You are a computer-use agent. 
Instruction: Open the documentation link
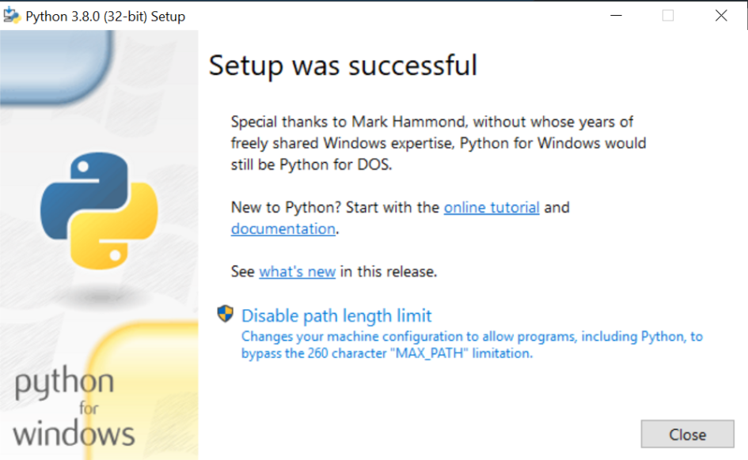pos(282,228)
